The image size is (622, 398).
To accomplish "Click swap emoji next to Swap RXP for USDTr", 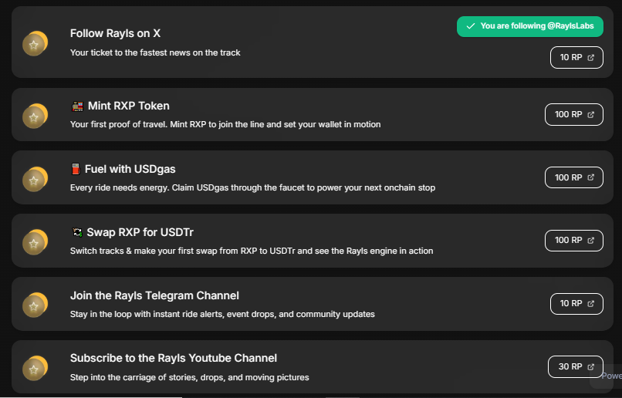I will [x=77, y=232].
